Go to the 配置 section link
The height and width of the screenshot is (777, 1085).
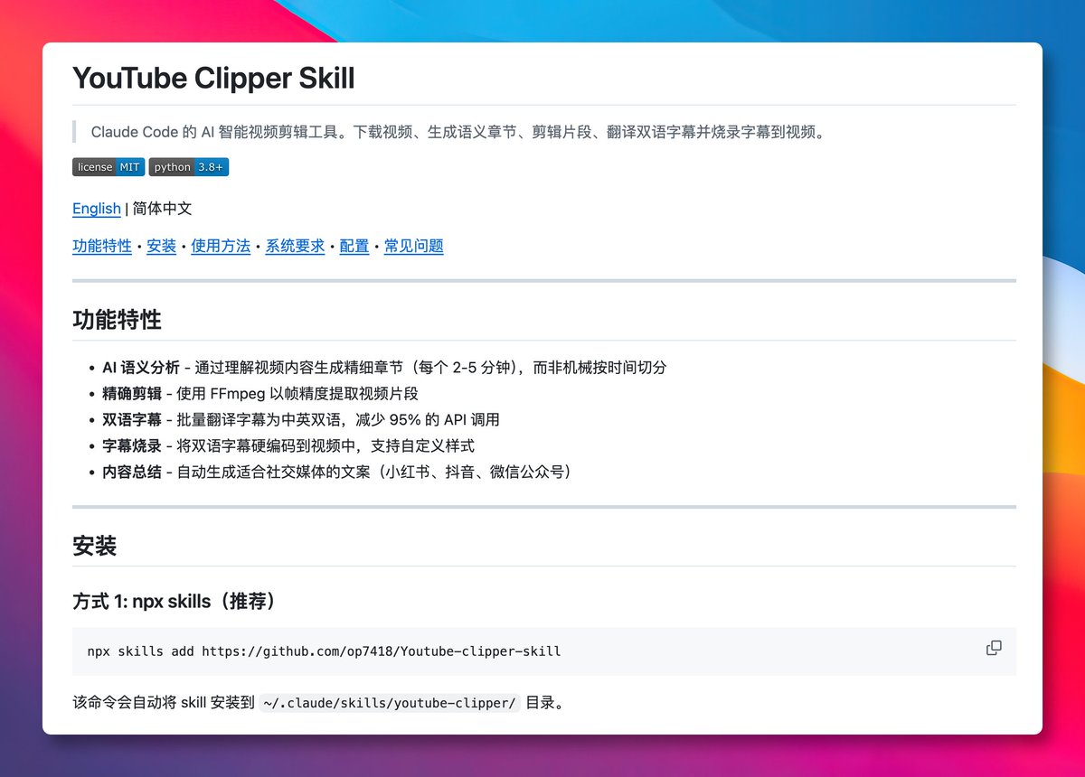(354, 246)
